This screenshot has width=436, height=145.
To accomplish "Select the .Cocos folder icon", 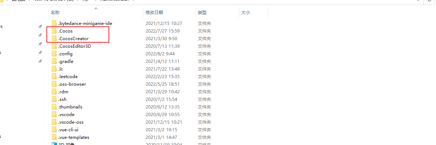I will tap(54, 31).
